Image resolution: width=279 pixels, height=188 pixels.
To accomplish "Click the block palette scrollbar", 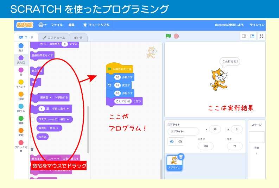I will [x=88, y=130].
